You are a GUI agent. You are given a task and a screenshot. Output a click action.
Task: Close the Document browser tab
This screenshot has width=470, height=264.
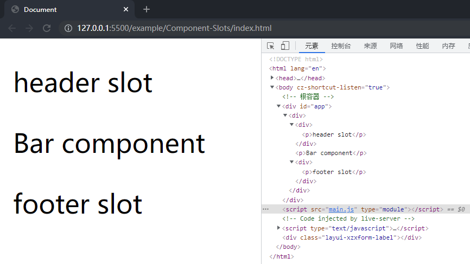click(x=126, y=10)
